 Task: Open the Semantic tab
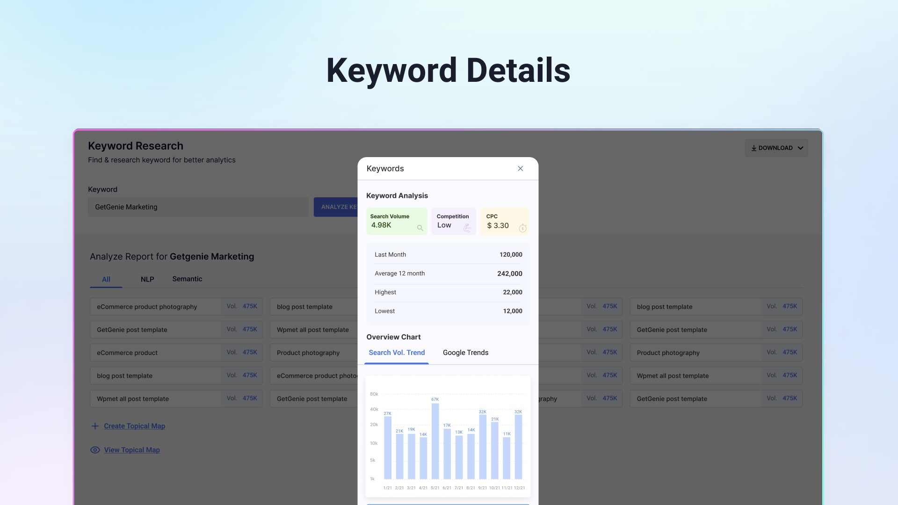[x=187, y=279]
